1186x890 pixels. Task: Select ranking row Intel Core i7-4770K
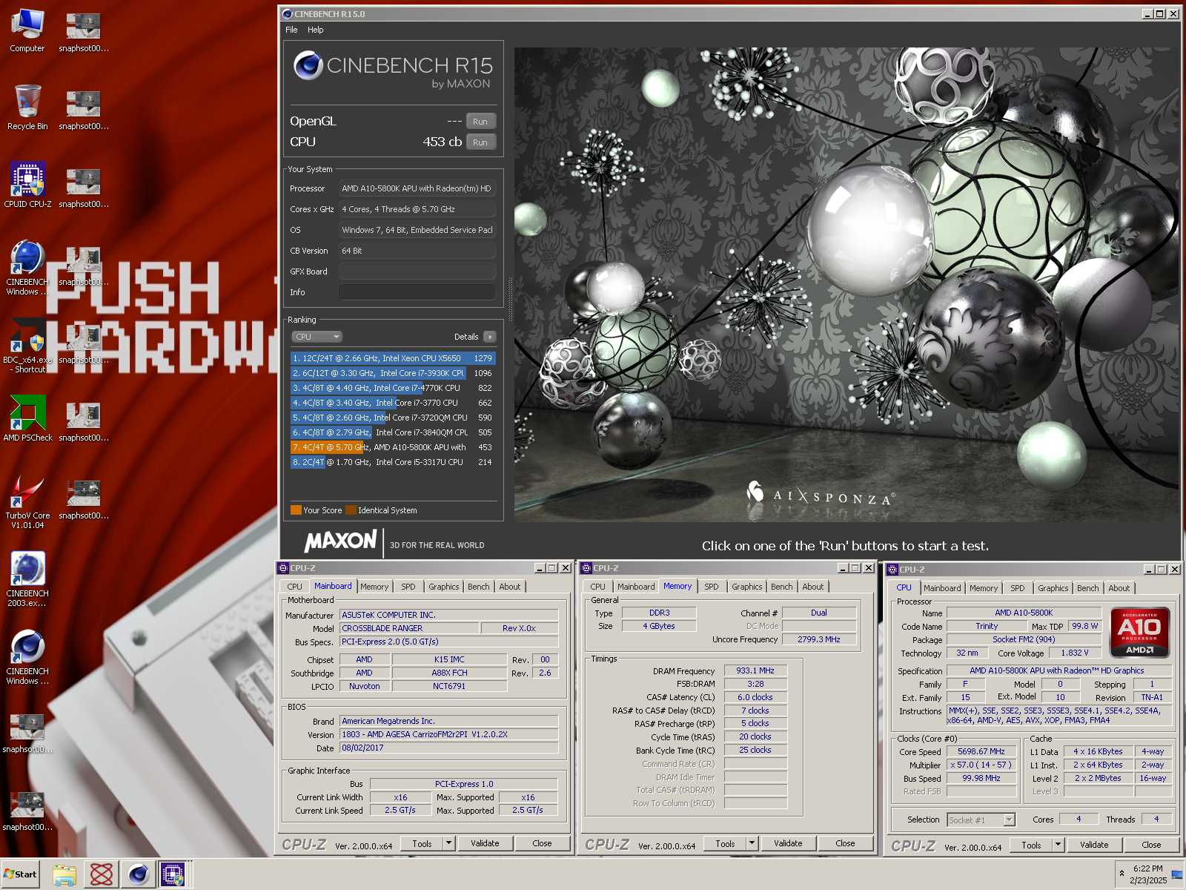392,388
